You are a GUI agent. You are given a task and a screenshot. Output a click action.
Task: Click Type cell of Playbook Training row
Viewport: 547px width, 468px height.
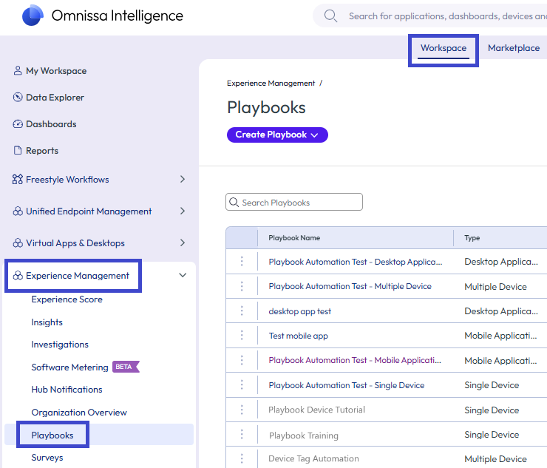492,435
